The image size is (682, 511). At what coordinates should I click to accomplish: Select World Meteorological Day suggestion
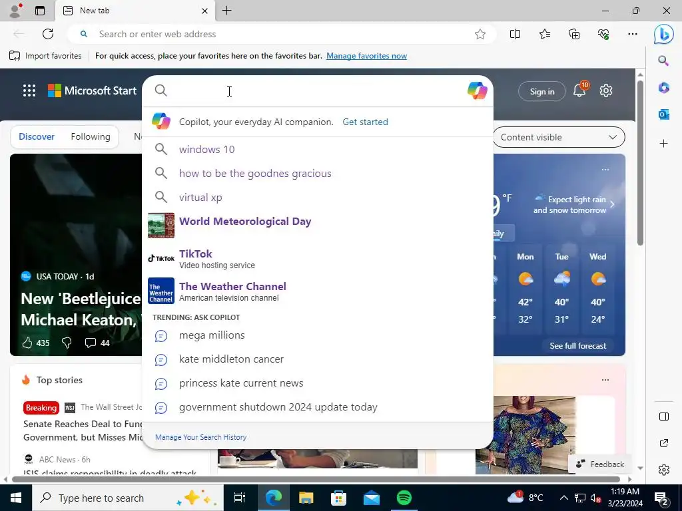pyautogui.click(x=318, y=226)
